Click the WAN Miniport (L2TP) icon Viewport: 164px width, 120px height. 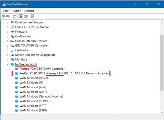tap(16, 92)
